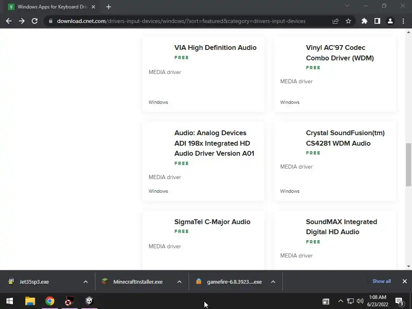
Task: Switch to Chrome from the taskbar
Action: (49, 301)
